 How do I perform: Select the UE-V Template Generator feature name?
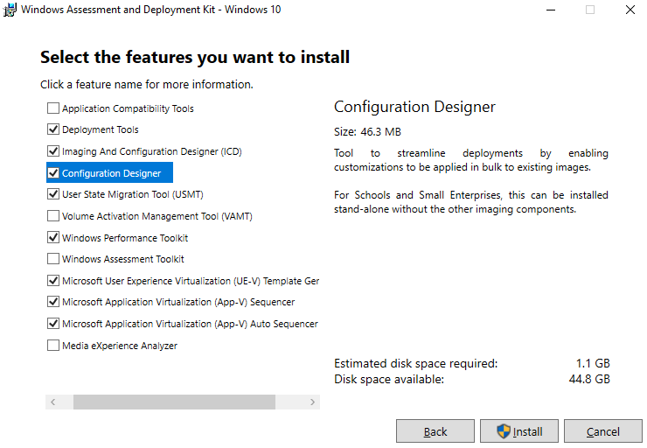coord(190,281)
